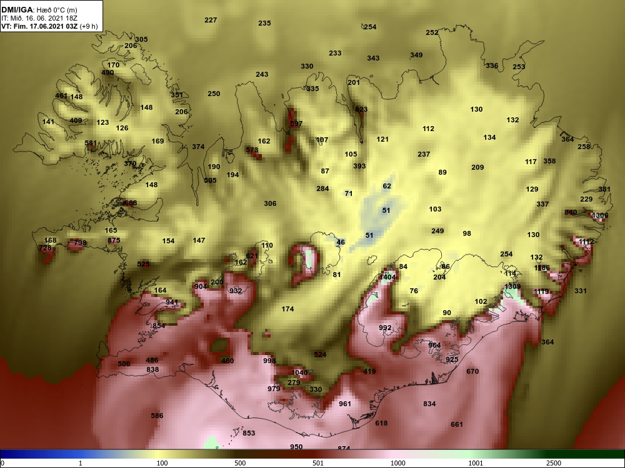Select the map value 393
The image size is (625, 468).
pyautogui.click(x=359, y=166)
